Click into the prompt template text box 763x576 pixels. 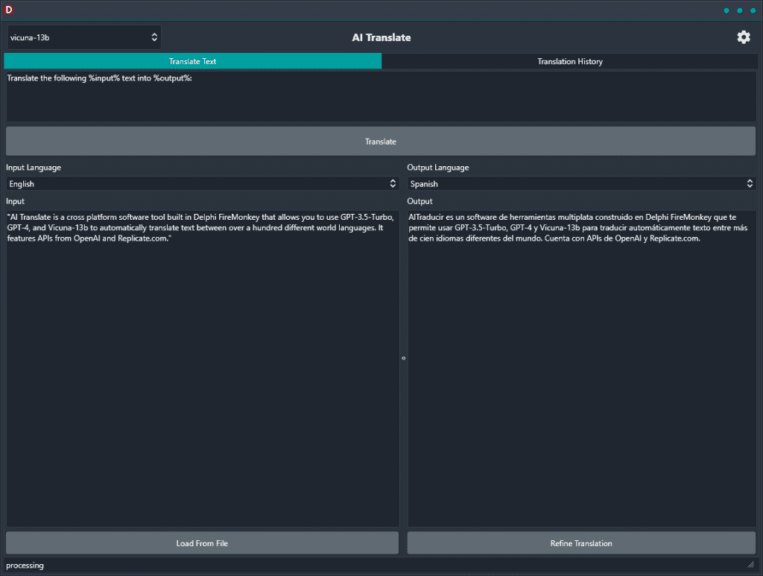(x=381, y=97)
